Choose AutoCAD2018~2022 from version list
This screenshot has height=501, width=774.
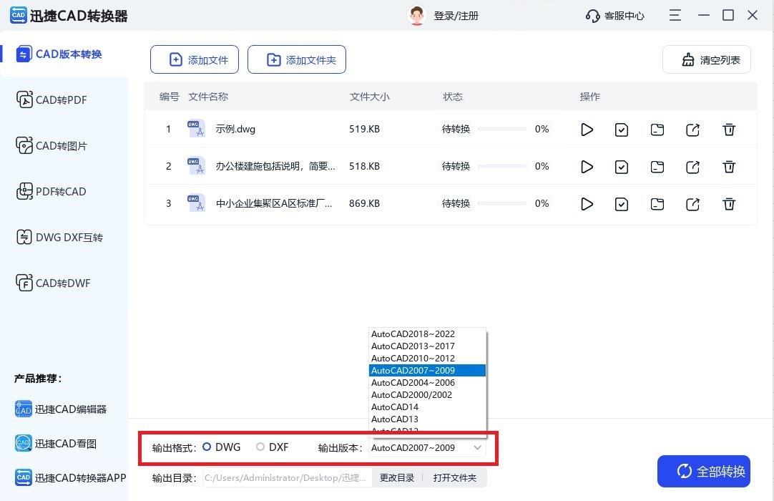(413, 334)
